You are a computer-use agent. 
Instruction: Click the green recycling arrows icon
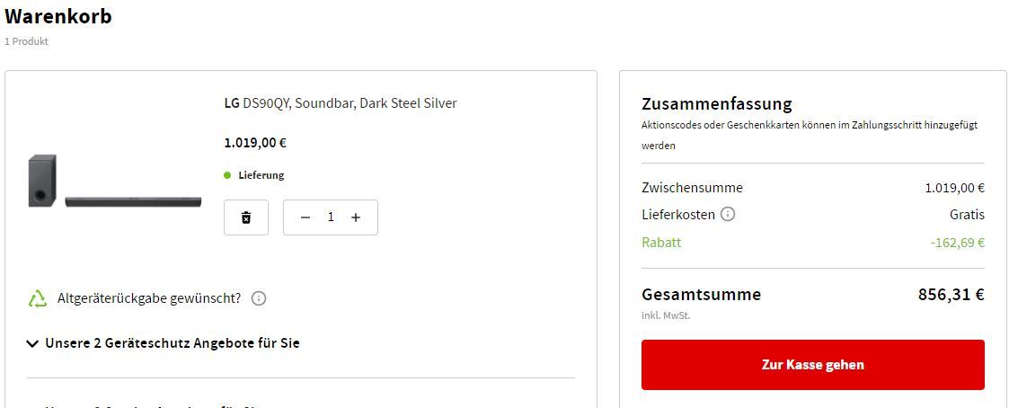[38, 298]
